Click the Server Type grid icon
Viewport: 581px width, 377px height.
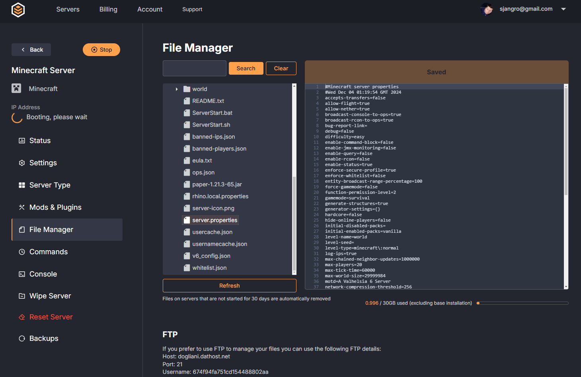click(21, 185)
